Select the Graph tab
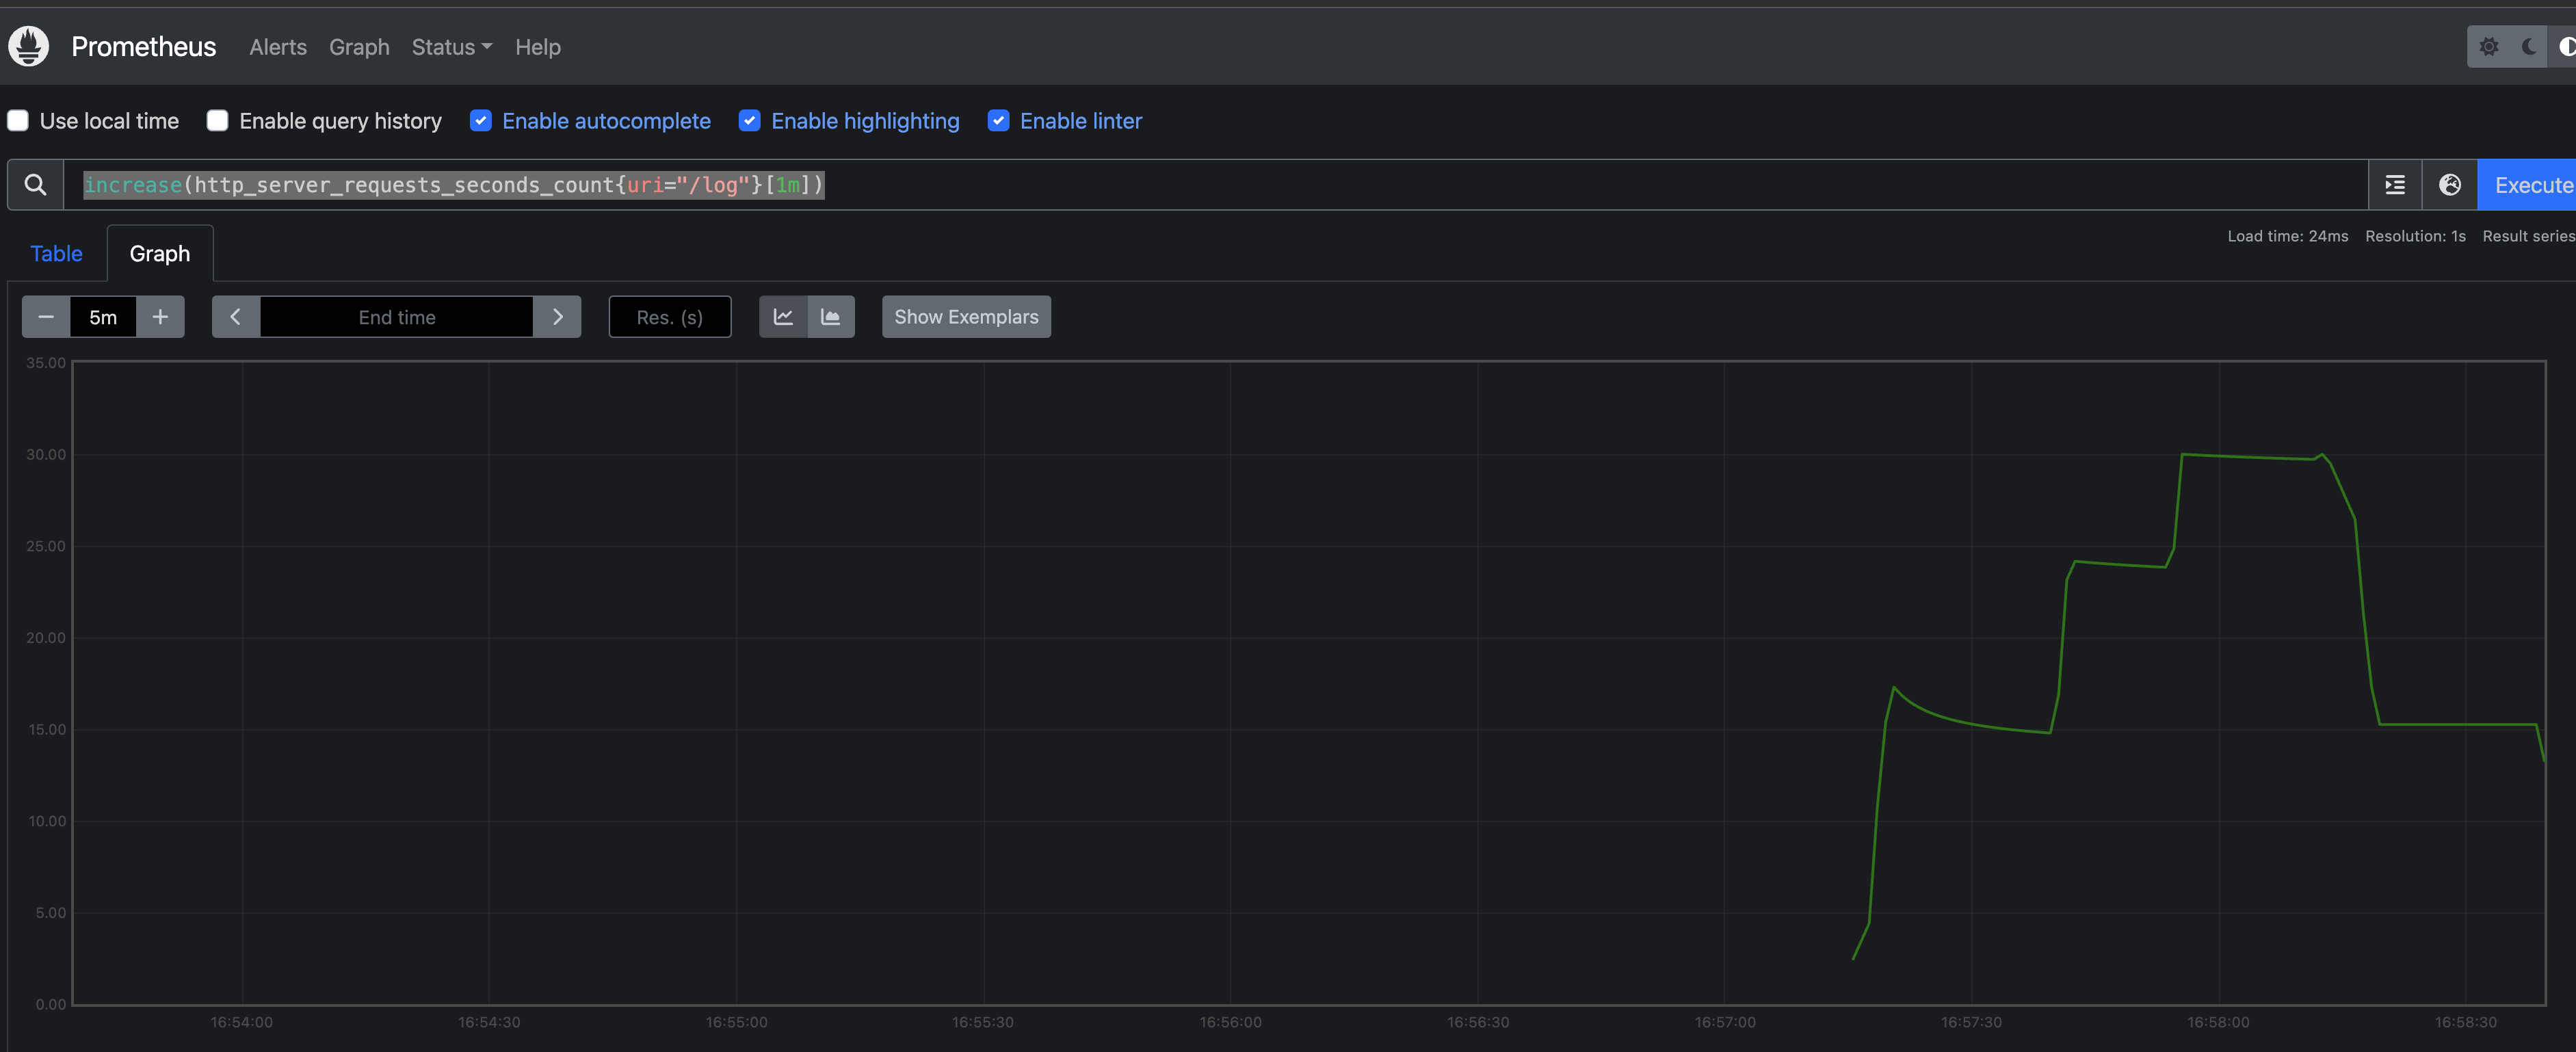The width and height of the screenshot is (2576, 1052). (x=160, y=254)
